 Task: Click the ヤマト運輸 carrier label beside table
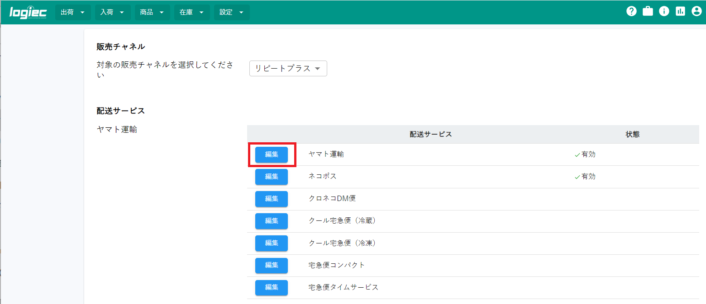[x=117, y=130]
